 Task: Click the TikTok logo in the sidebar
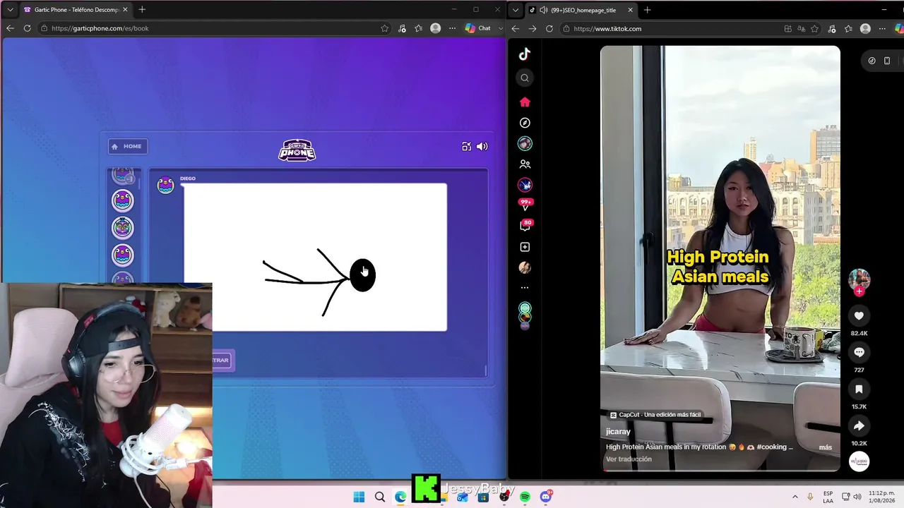[x=525, y=54]
